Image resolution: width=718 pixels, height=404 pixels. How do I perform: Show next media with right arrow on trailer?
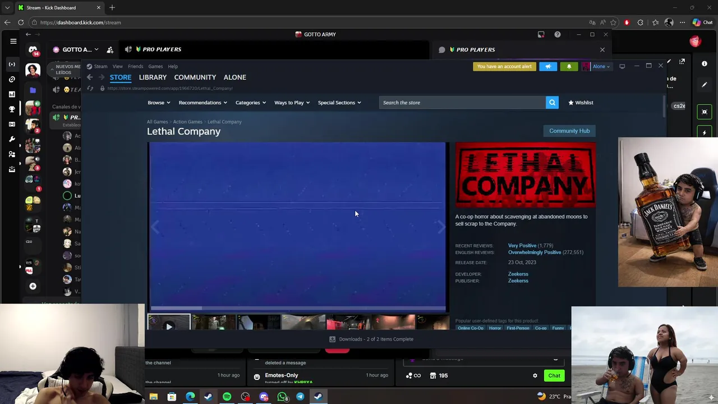click(x=441, y=227)
